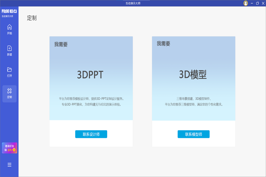Click the 定制 page heading
The height and width of the screenshot is (177, 266).
(x=32, y=18)
